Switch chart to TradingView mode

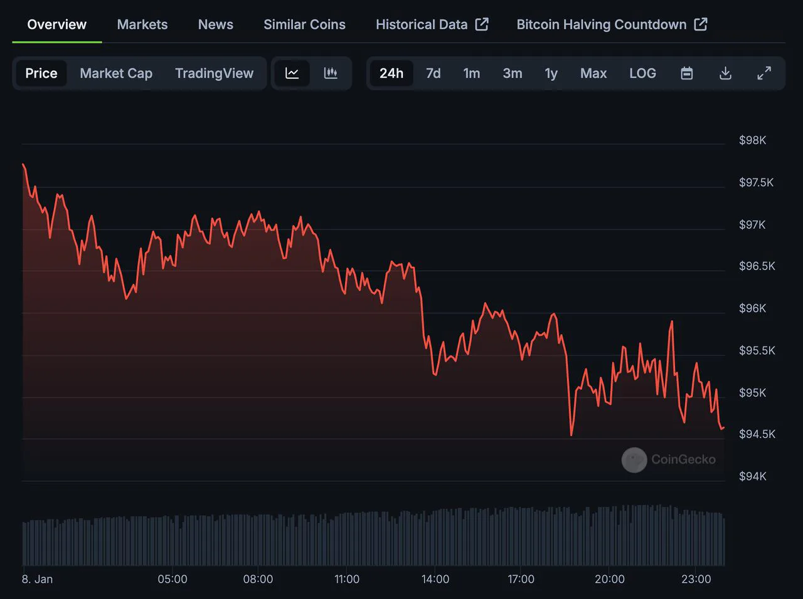coord(214,73)
